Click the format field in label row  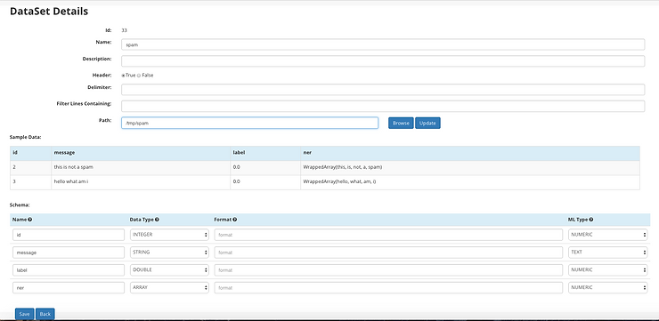coord(388,269)
